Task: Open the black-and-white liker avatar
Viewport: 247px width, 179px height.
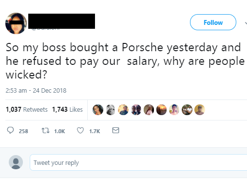Action: coord(111,110)
